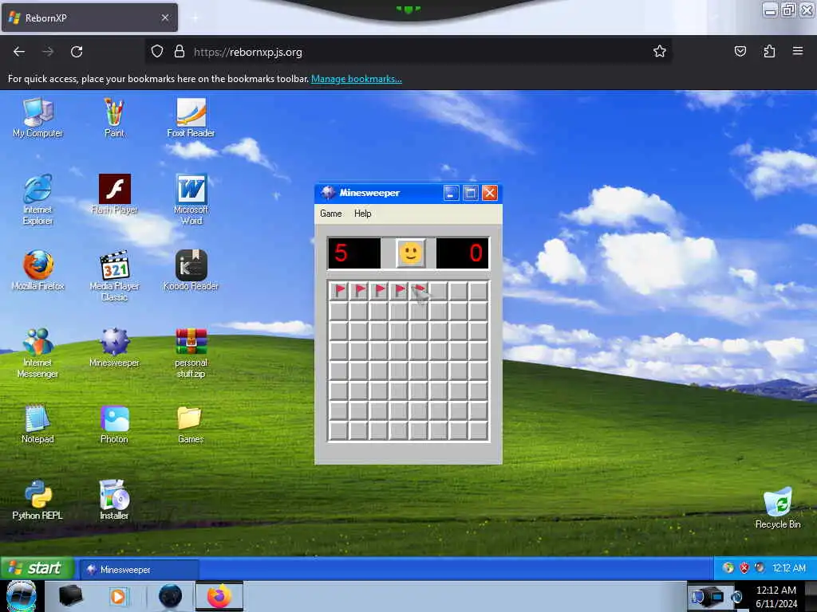Image resolution: width=817 pixels, height=612 pixels.
Task: Go back in browser history
Action: point(19,52)
